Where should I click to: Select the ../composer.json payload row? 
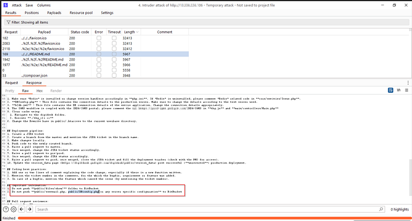(95, 76)
